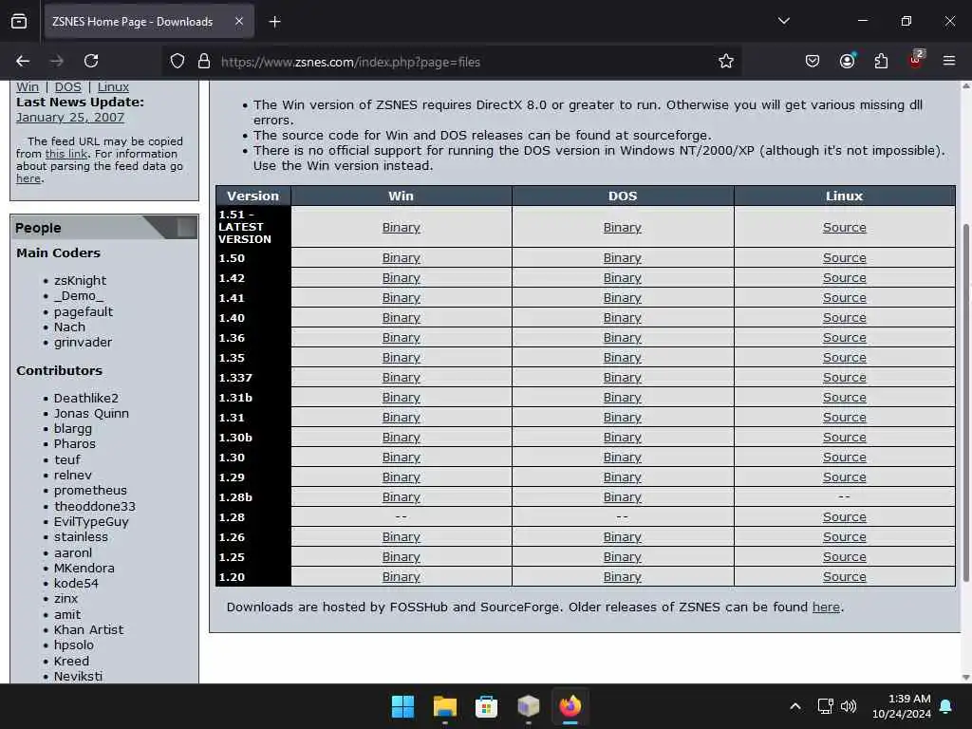Viewport: 972px width, 729px height.
Task: Download the 1.41 DOS Binary
Action: [623, 297]
